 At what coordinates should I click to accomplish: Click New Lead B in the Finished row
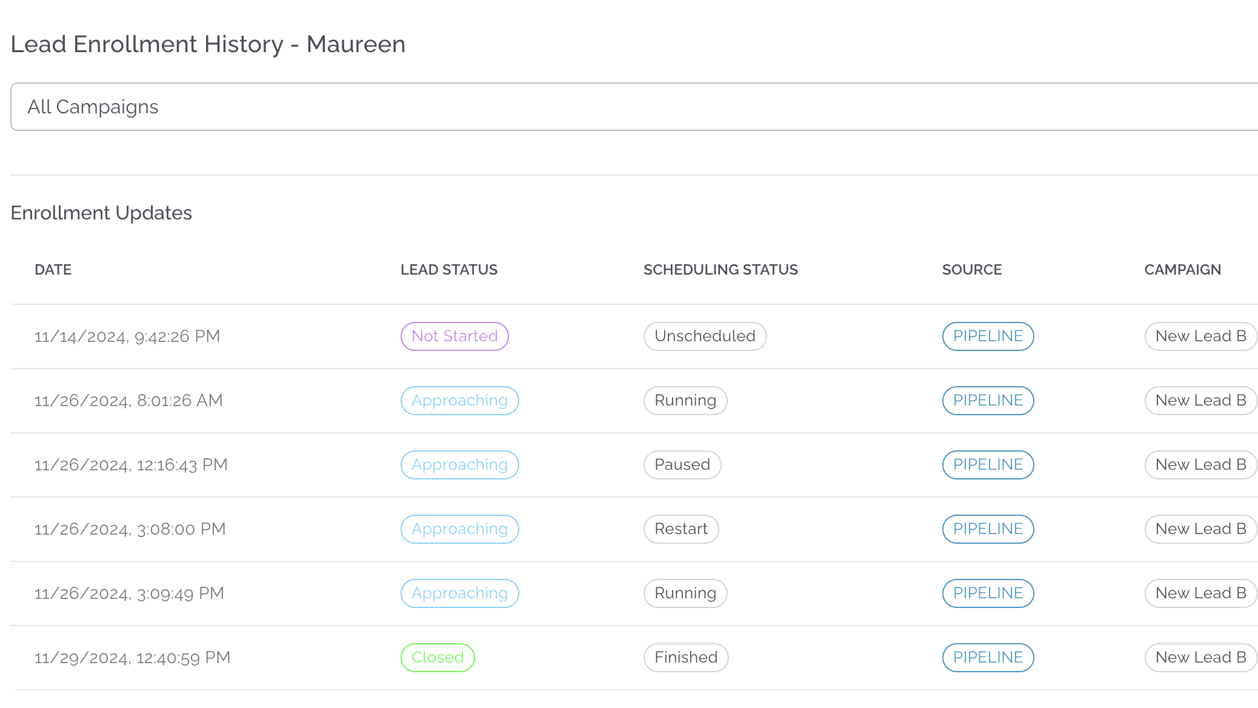[1200, 658]
